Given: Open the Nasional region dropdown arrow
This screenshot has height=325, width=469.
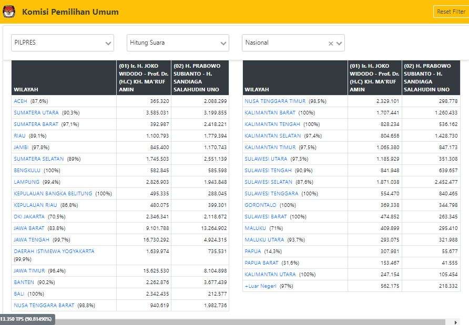Looking at the screenshot, I should click(x=339, y=44).
